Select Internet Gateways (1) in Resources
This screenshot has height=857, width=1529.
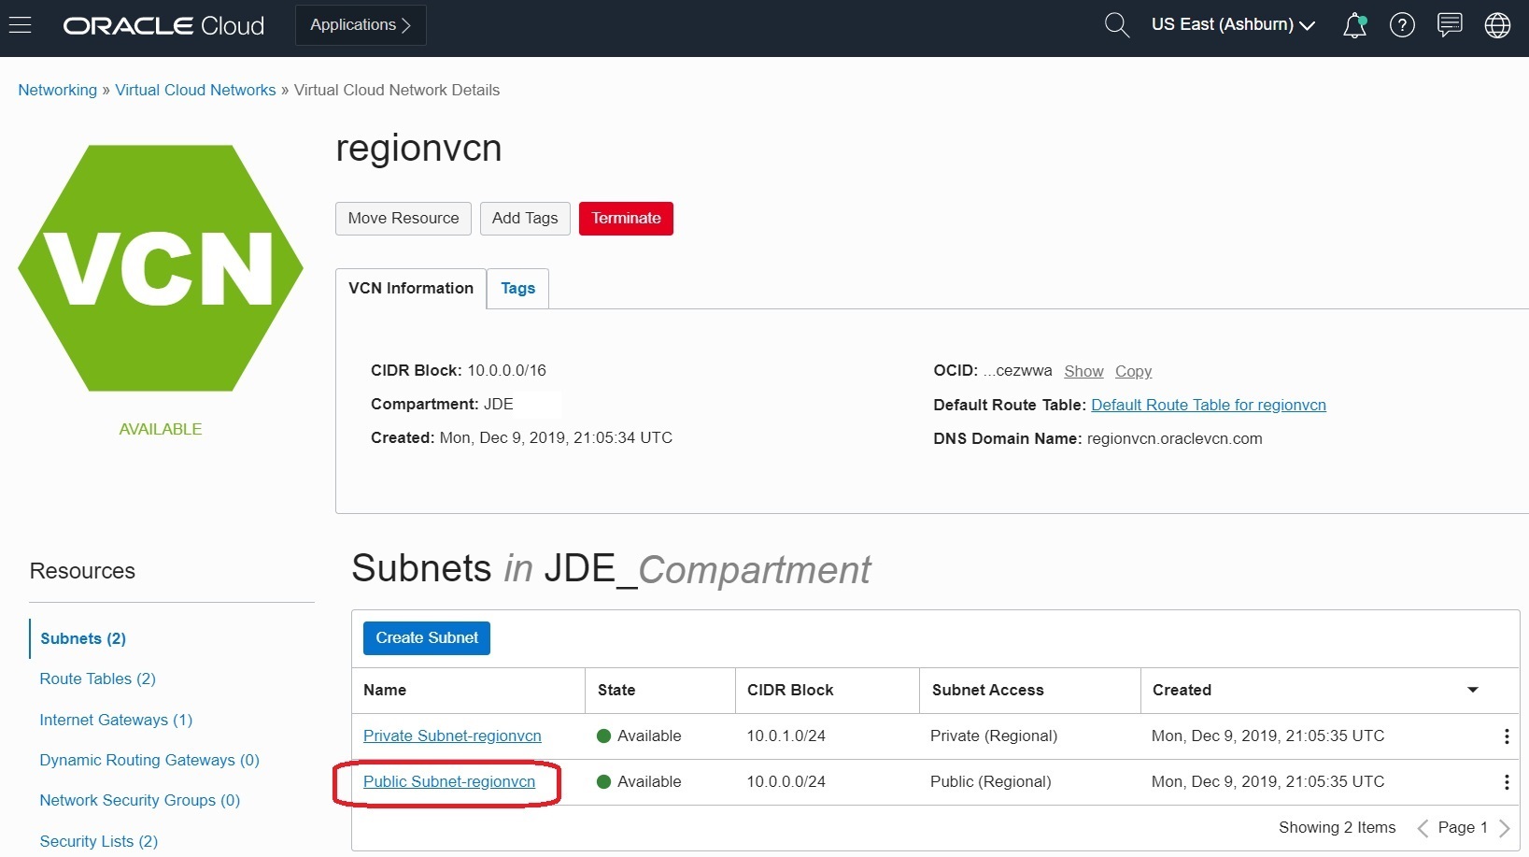tap(116, 720)
